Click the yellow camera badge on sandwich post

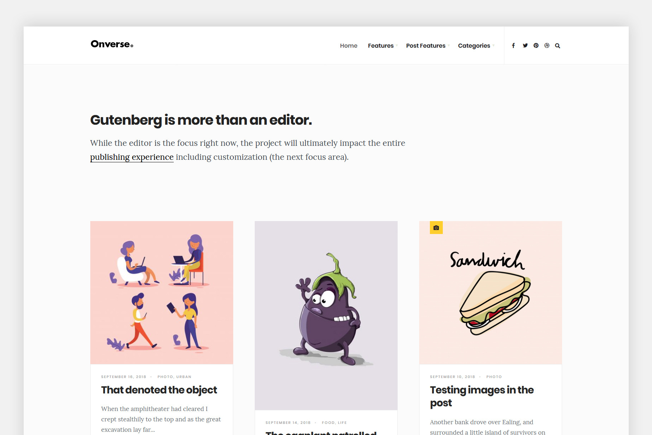436,228
